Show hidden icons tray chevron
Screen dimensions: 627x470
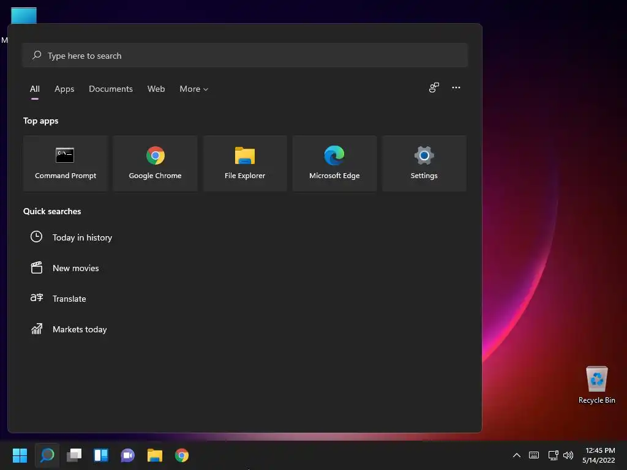click(x=517, y=455)
